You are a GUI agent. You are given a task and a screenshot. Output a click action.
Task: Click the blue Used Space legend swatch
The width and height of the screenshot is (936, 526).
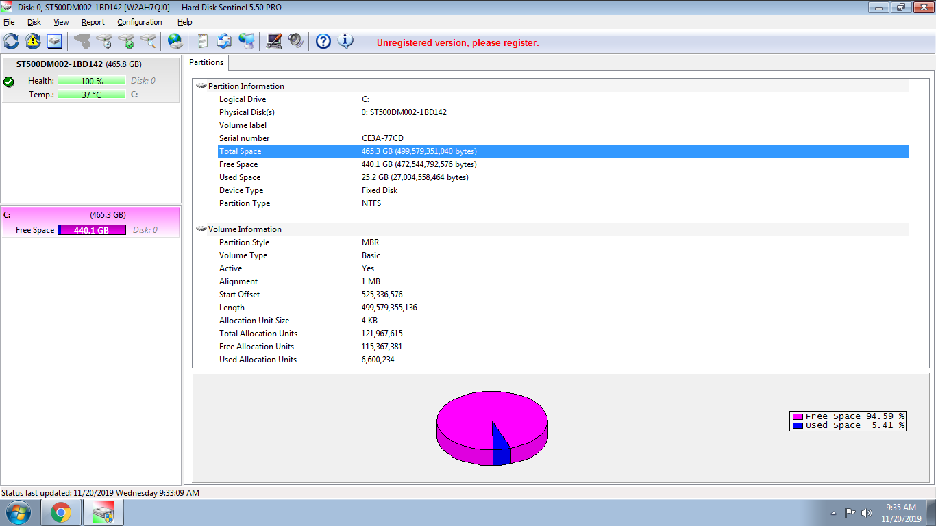(798, 425)
